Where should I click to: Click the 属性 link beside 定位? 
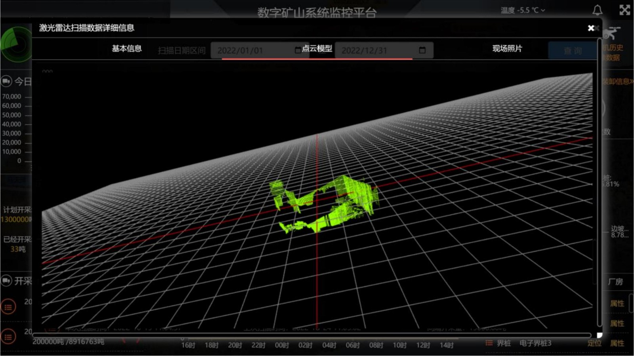pyautogui.click(x=617, y=343)
